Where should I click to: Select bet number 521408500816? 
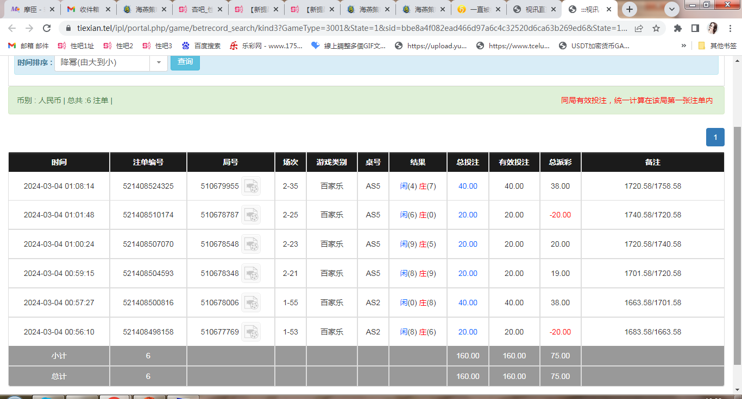[148, 303]
